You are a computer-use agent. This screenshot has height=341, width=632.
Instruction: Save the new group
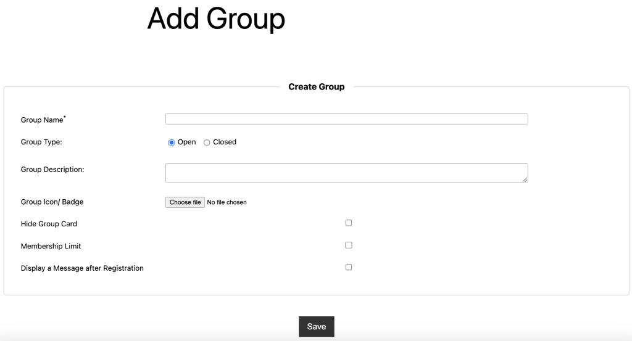pyautogui.click(x=316, y=326)
